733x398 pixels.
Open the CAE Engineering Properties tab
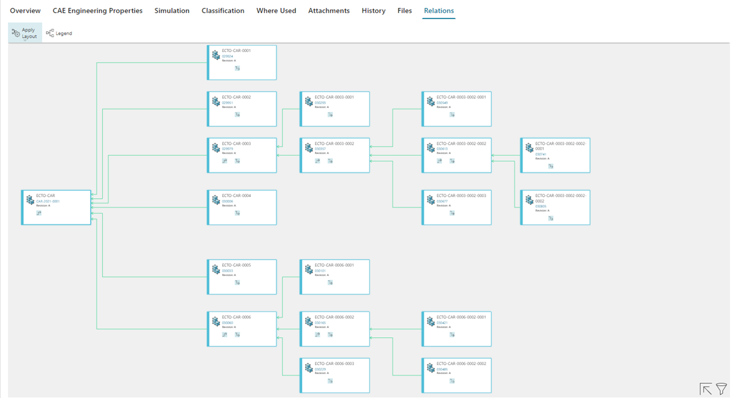pyautogui.click(x=97, y=10)
